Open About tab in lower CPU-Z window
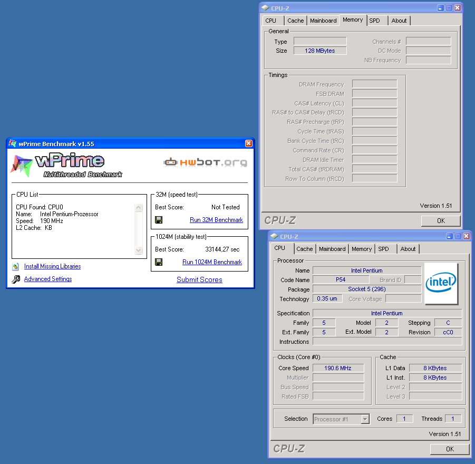Screen dimensions: 475x464 point(408,249)
